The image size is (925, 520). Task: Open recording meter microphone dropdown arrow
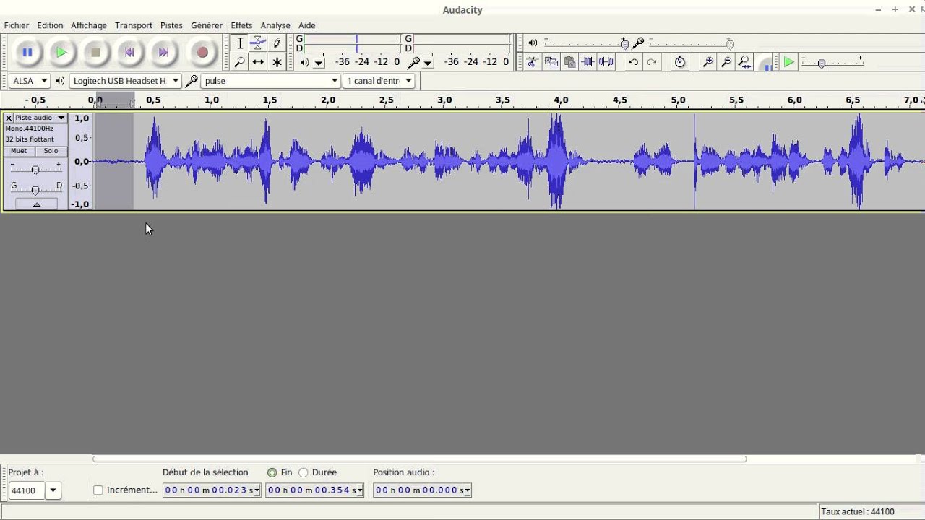point(428,63)
